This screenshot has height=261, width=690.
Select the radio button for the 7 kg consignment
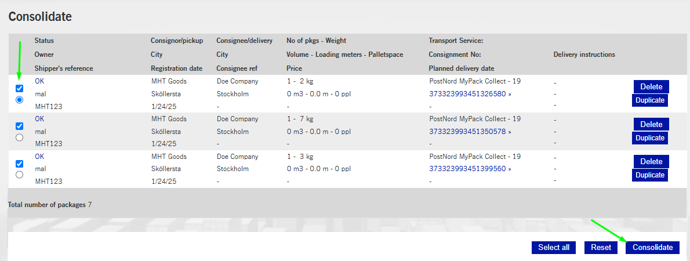[x=19, y=137]
